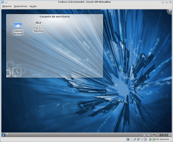Toggle the mouse integration status indicator
173x142 pixels.
tap(150, 139)
